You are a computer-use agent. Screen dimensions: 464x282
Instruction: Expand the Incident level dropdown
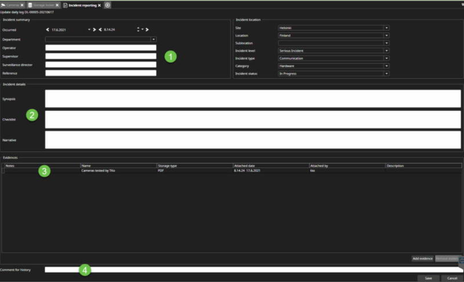pos(386,51)
